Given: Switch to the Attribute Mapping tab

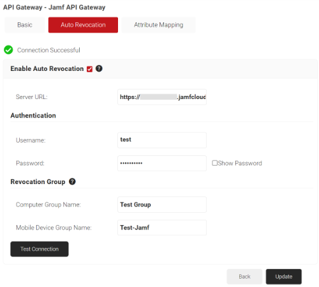Looking at the screenshot, I should pyautogui.click(x=158, y=25).
